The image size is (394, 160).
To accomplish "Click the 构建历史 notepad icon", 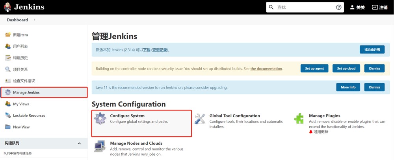I will click(8, 58).
